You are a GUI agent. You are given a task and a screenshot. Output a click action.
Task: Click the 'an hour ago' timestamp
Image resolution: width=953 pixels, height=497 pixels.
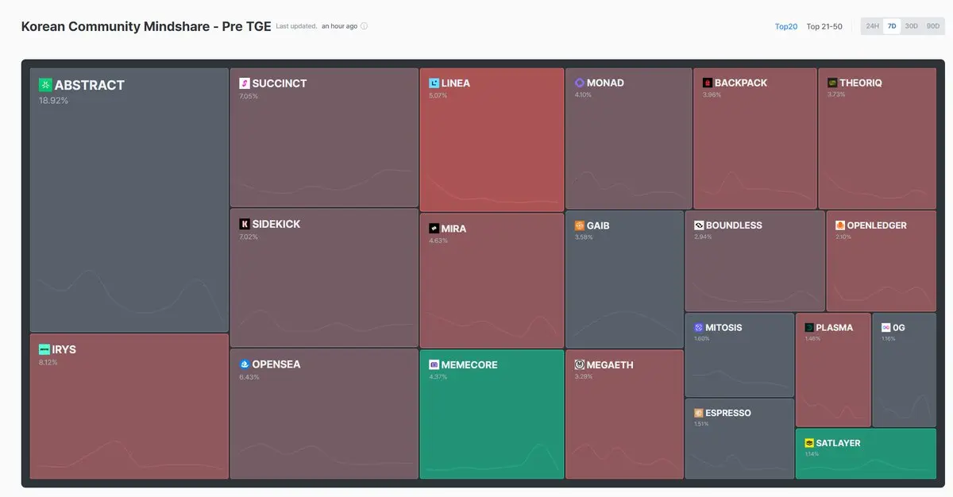[x=339, y=26]
